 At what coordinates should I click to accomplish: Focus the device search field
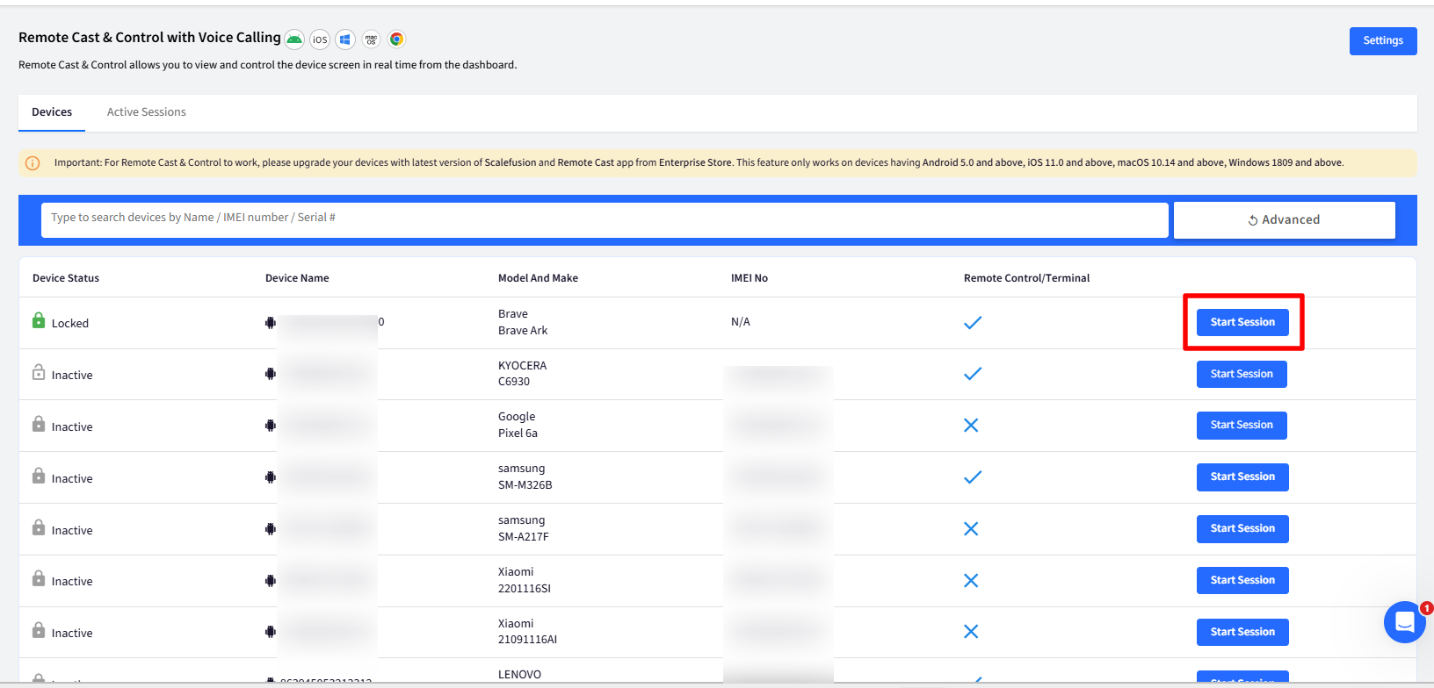click(605, 220)
